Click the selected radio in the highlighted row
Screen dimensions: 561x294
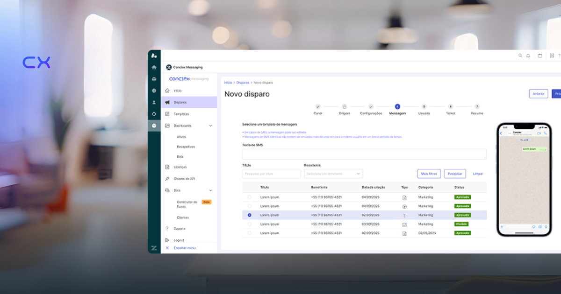pos(249,215)
